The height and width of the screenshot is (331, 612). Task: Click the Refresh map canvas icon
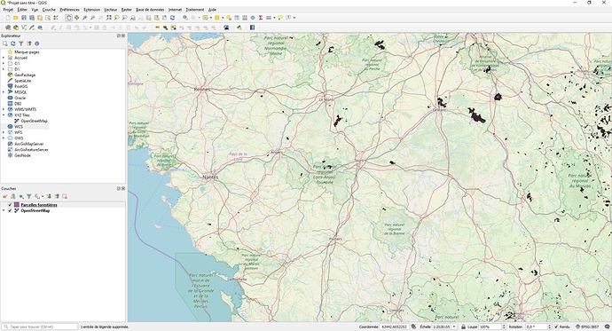[172, 18]
